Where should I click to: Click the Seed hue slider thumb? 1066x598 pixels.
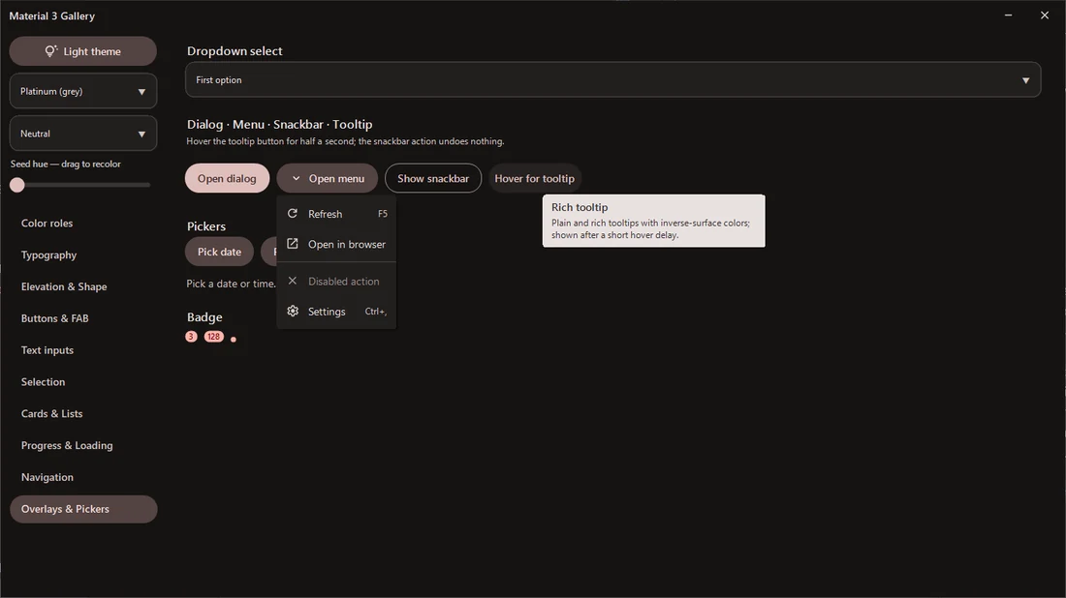pyautogui.click(x=17, y=185)
